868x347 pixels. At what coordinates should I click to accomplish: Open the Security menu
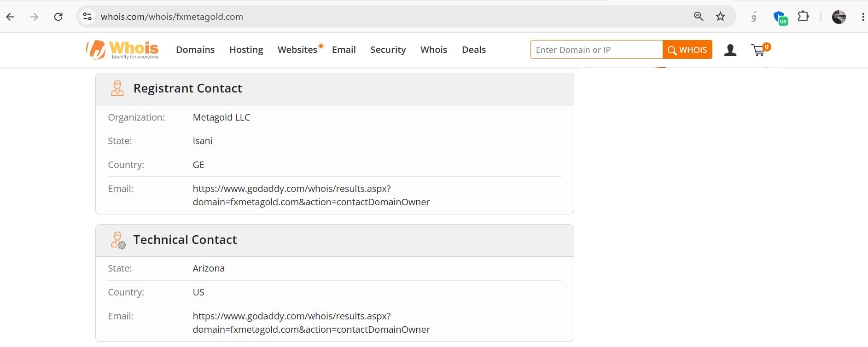point(388,50)
